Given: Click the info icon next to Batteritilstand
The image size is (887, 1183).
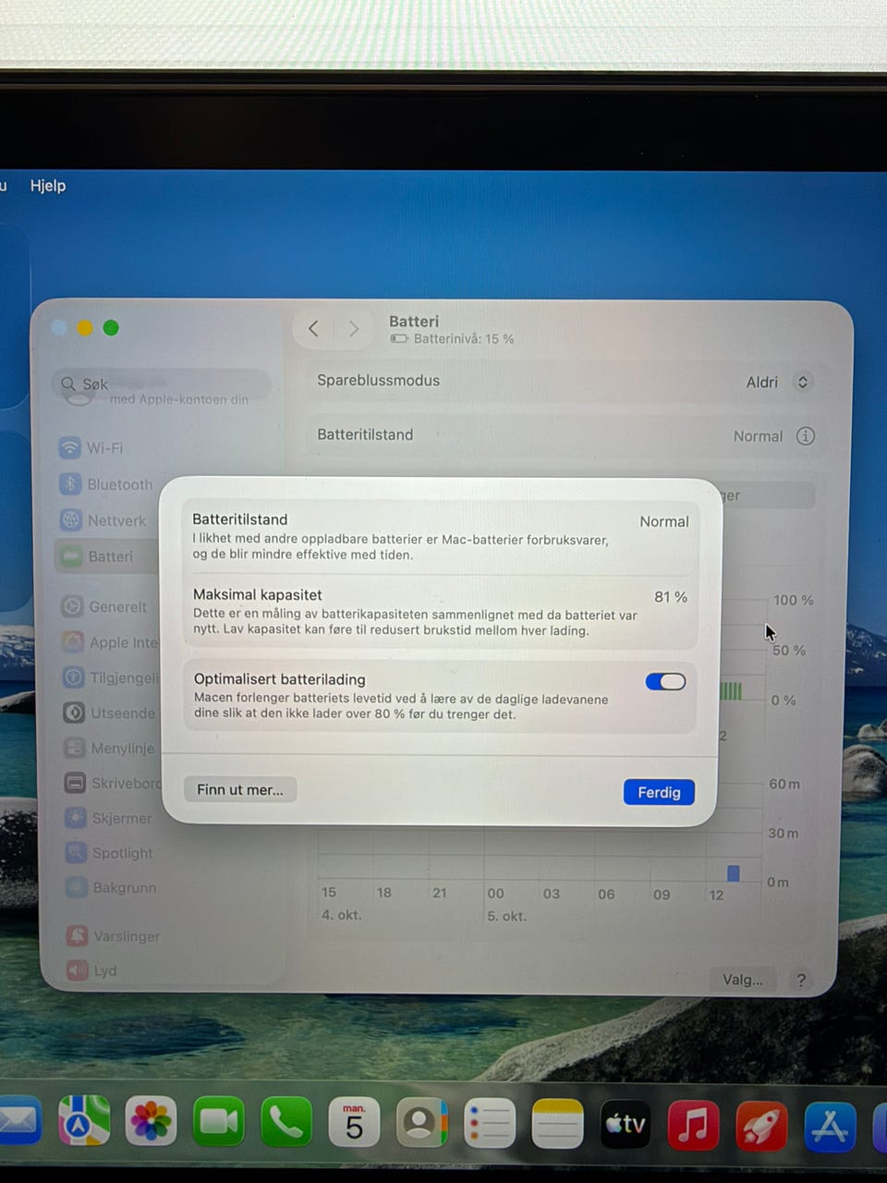Looking at the screenshot, I should tap(806, 436).
